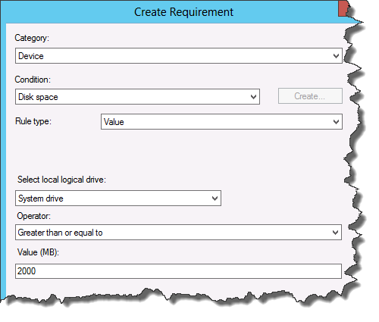Open the Category dropdown showing Device
This screenshot has width=379, height=322.
click(179, 55)
